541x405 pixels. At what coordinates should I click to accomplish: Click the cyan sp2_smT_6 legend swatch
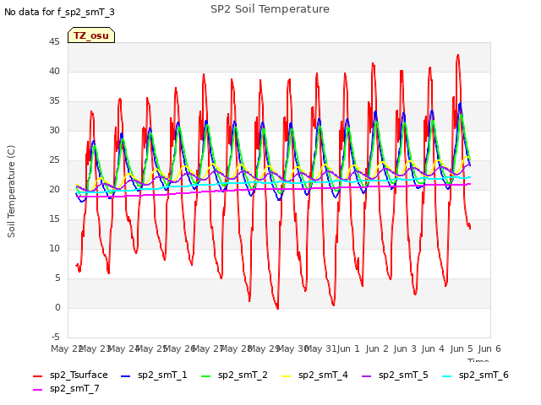(447, 376)
